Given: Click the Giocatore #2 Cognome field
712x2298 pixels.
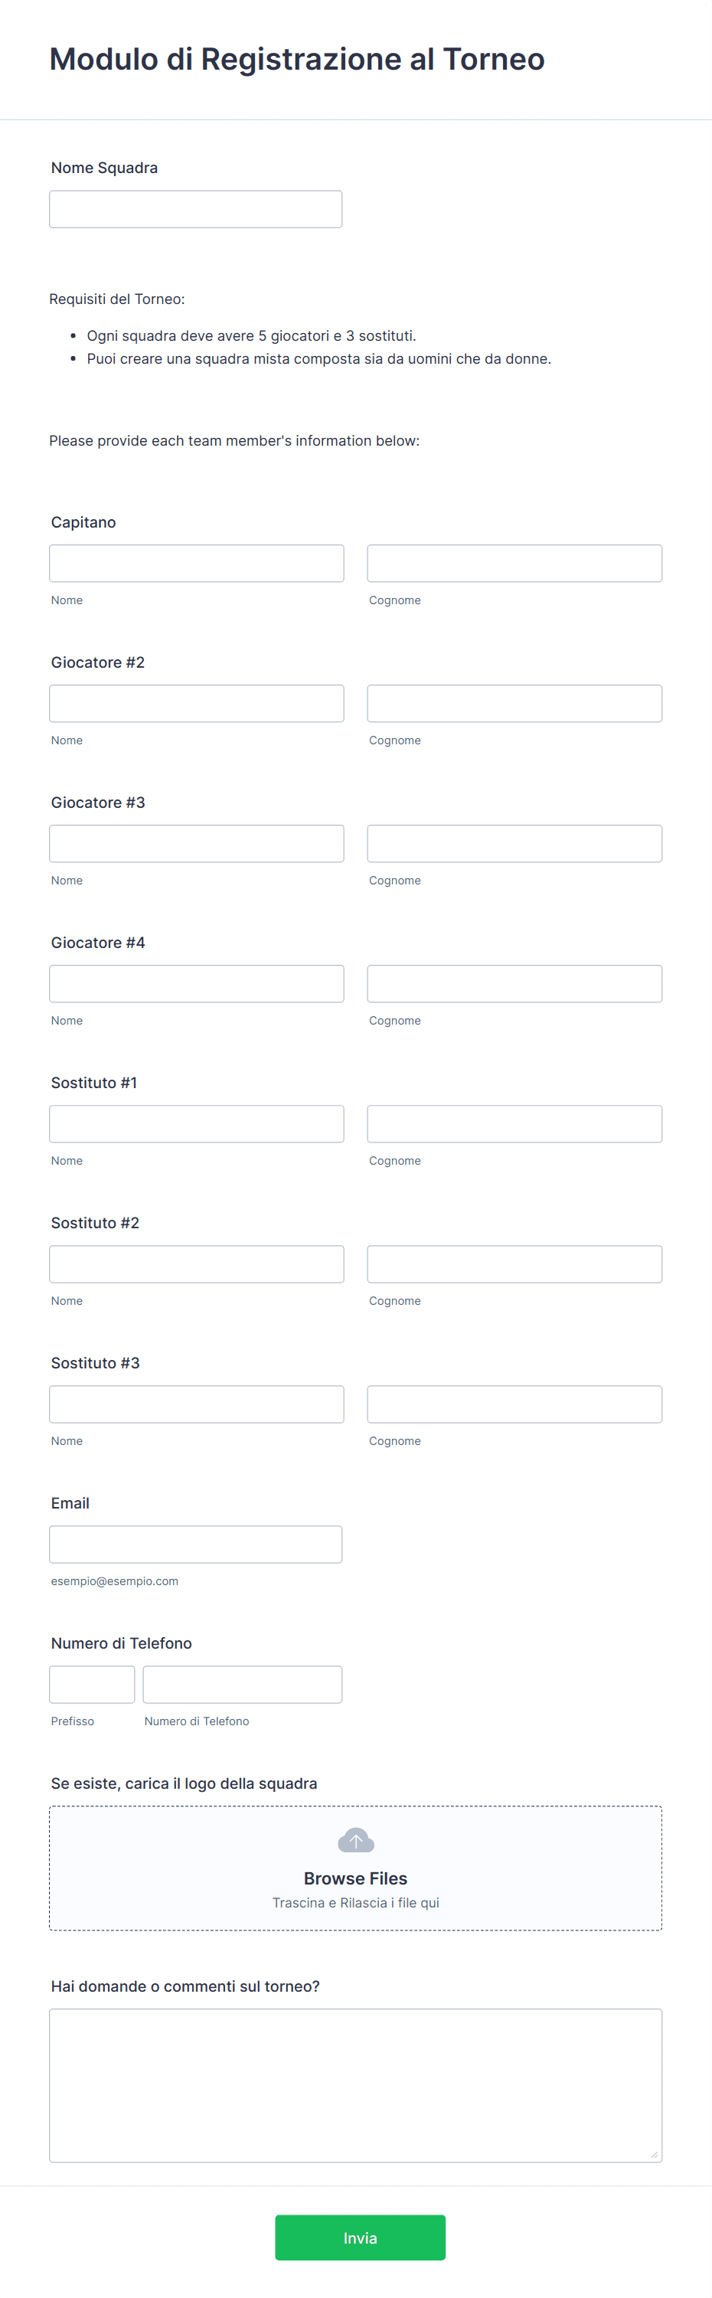Looking at the screenshot, I should (x=514, y=702).
